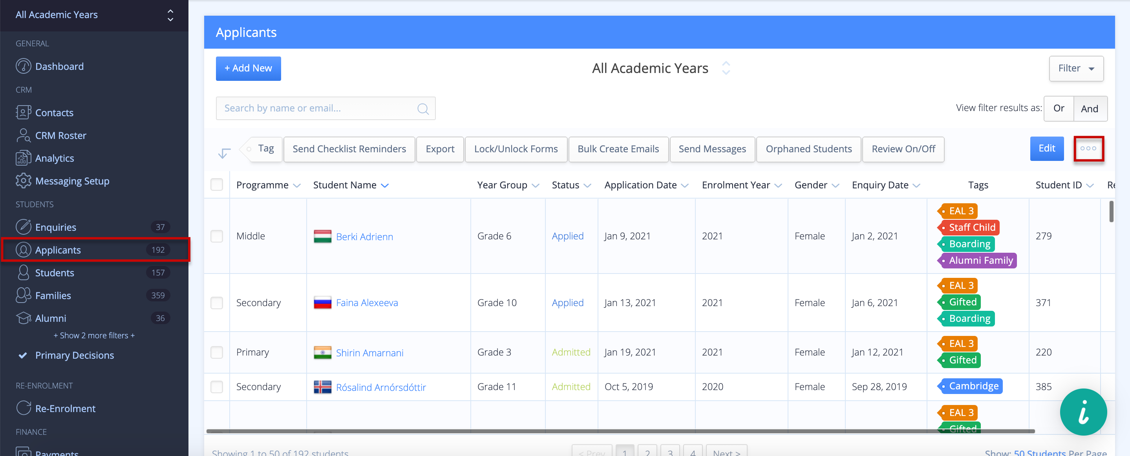Expand the sidebar All Academic Years selector
Screen dimensions: 1130x456
point(170,15)
